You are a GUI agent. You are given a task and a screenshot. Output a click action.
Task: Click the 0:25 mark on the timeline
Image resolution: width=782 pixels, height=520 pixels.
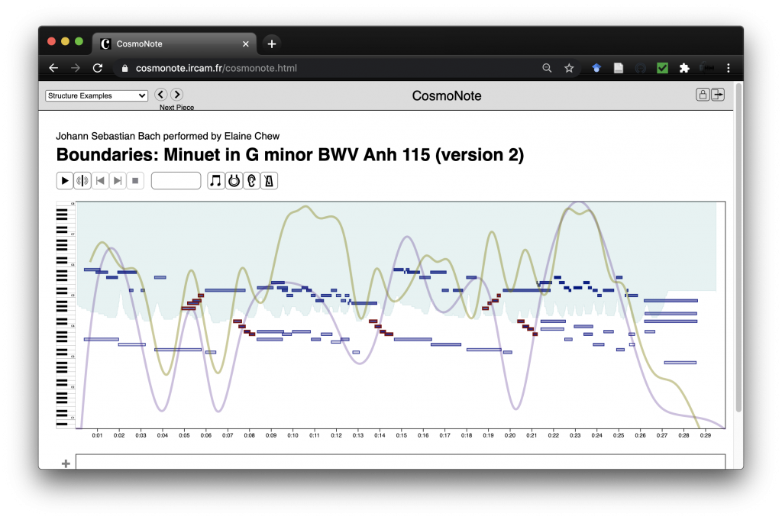[619, 435]
